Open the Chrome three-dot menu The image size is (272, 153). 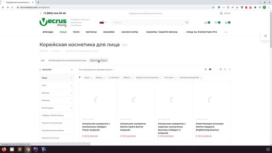(x=269, y=8)
